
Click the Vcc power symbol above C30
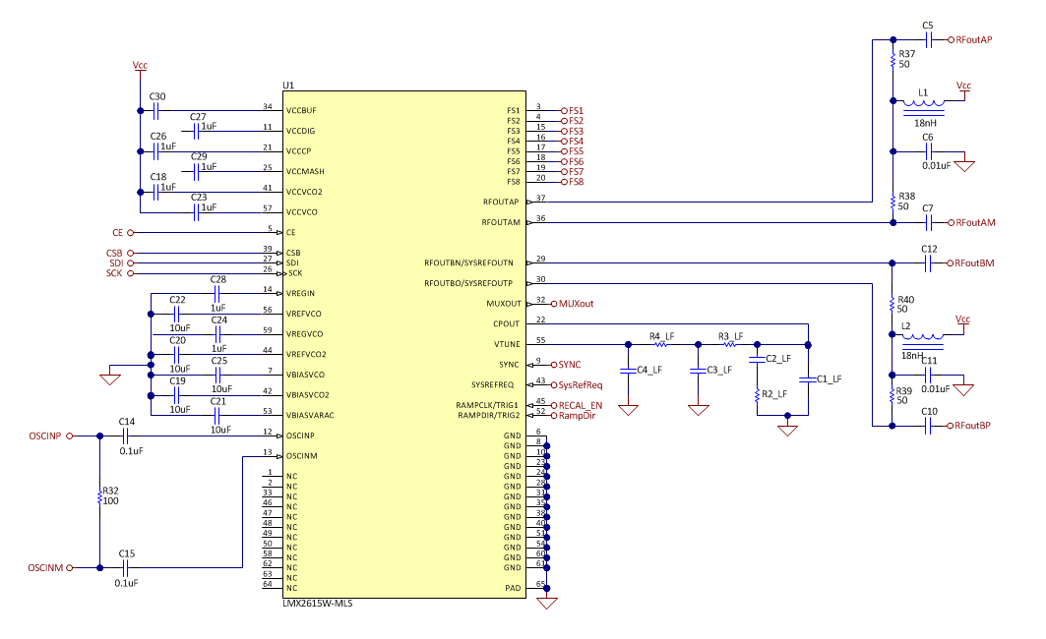tap(139, 67)
